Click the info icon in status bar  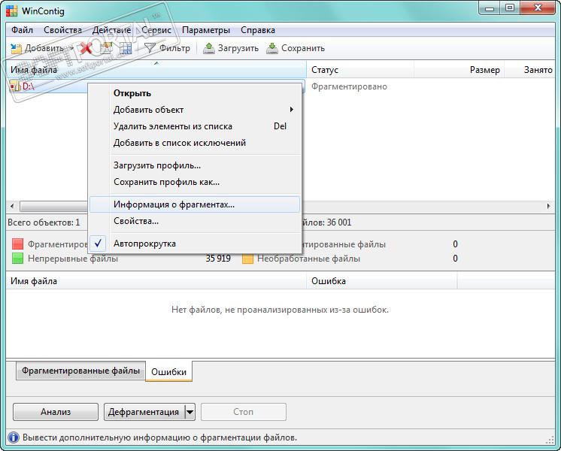14,437
